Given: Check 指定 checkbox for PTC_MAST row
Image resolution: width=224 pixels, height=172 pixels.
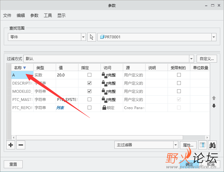Looking at the screenshot, I should (x=89, y=99).
